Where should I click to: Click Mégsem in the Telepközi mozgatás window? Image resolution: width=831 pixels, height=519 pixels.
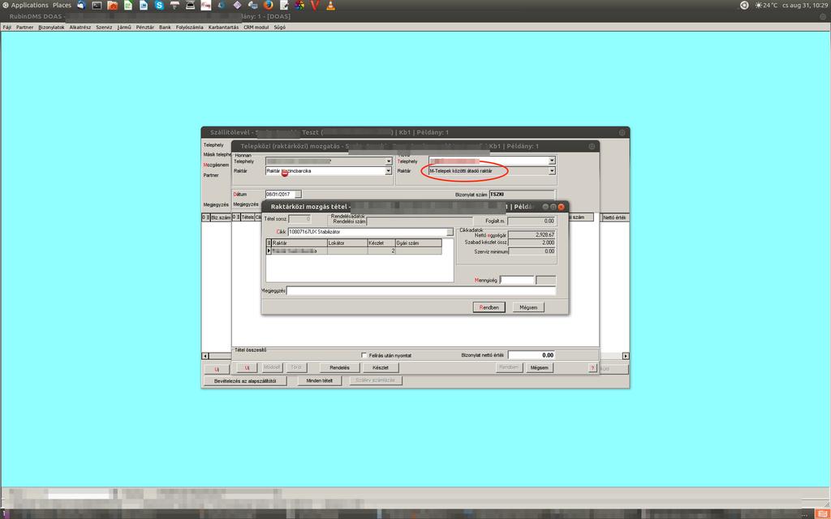pos(540,367)
